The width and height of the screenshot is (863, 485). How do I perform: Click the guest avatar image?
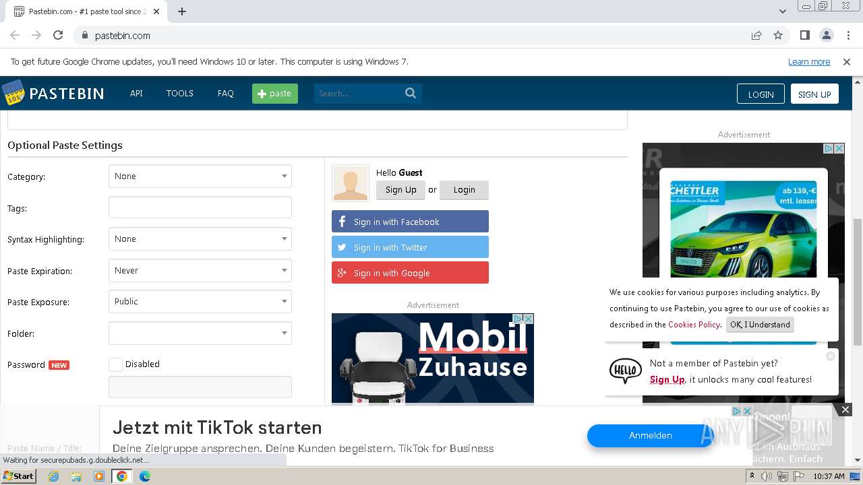(351, 183)
